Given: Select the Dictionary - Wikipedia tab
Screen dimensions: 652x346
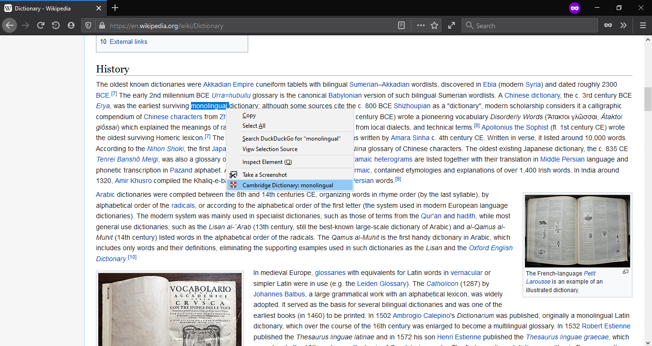Looking at the screenshot, I should 53,9.
